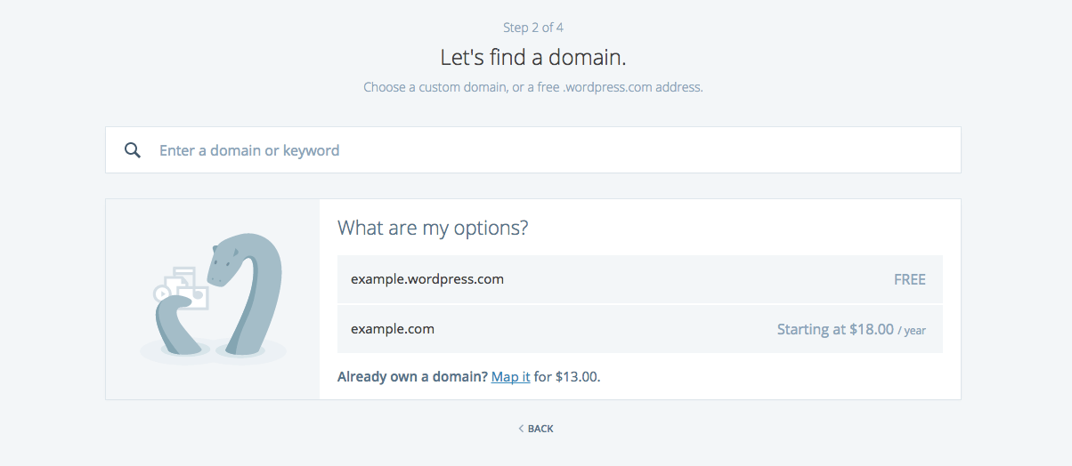Click the FREE price label
This screenshot has width=1072, height=466.
(x=909, y=279)
